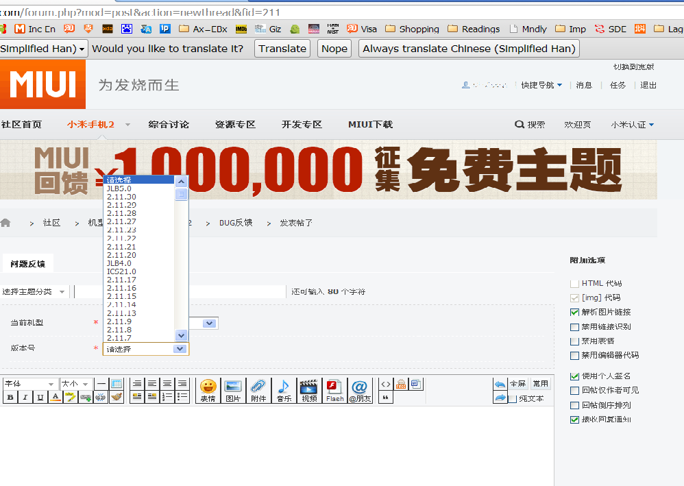Expand the 快捷导航 menu
This screenshot has height=486, width=684.
pos(541,85)
